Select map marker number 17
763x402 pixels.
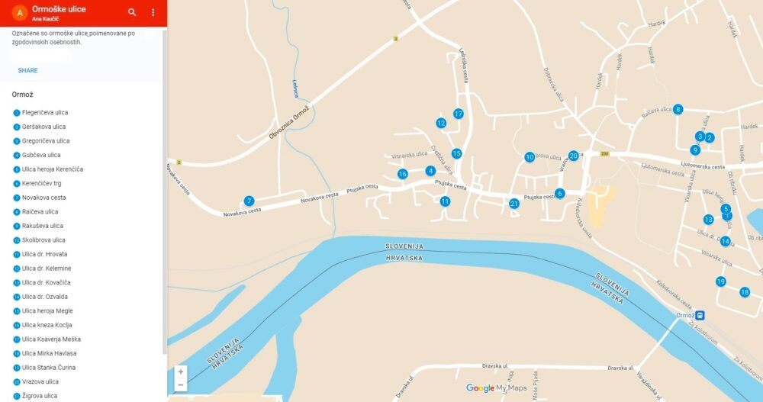(x=459, y=114)
